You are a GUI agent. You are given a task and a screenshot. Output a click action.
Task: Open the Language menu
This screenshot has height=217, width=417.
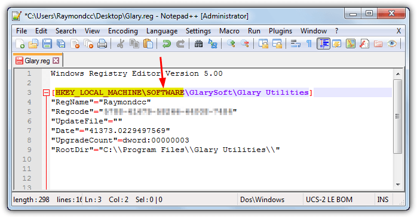point(162,31)
